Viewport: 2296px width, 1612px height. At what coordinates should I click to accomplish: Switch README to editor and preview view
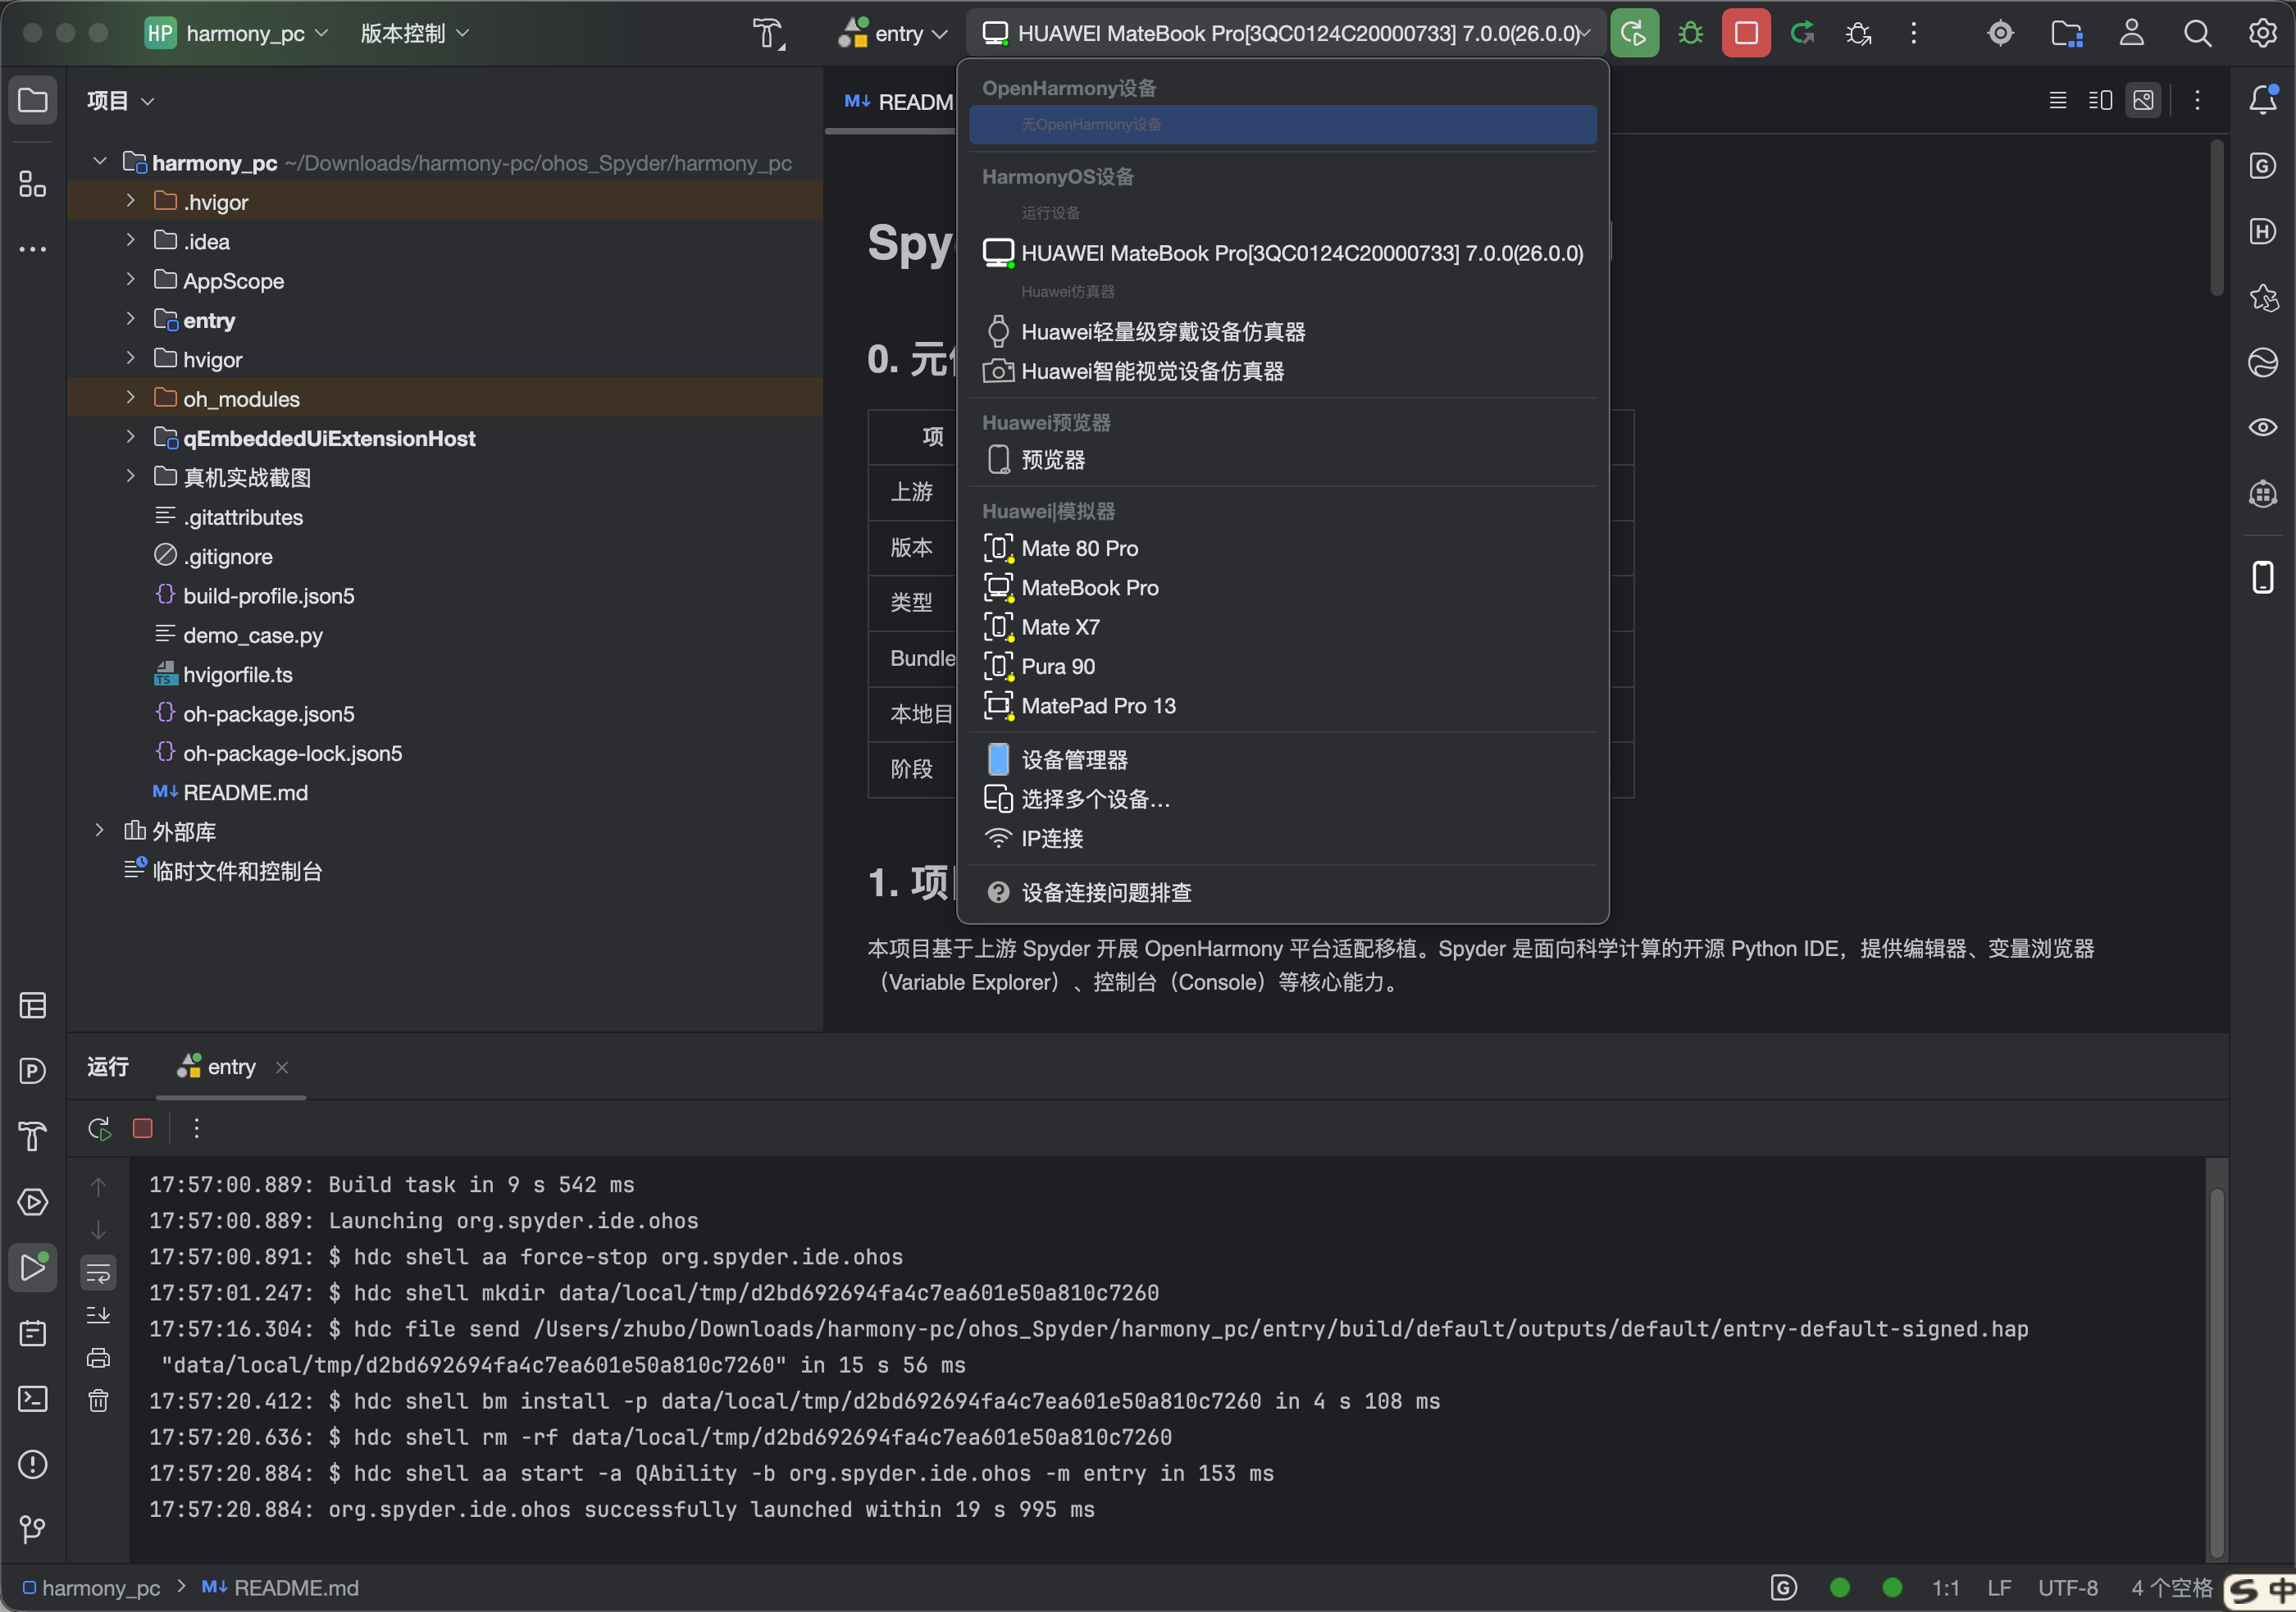pyautogui.click(x=2101, y=100)
